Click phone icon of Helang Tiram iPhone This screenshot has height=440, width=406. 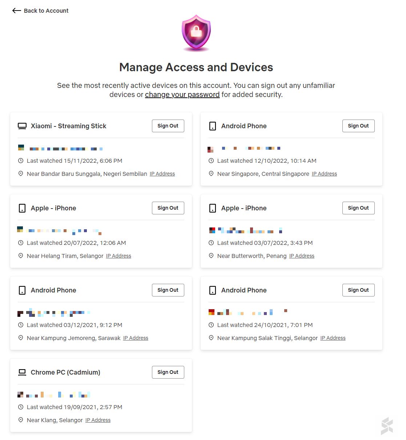tap(22, 208)
